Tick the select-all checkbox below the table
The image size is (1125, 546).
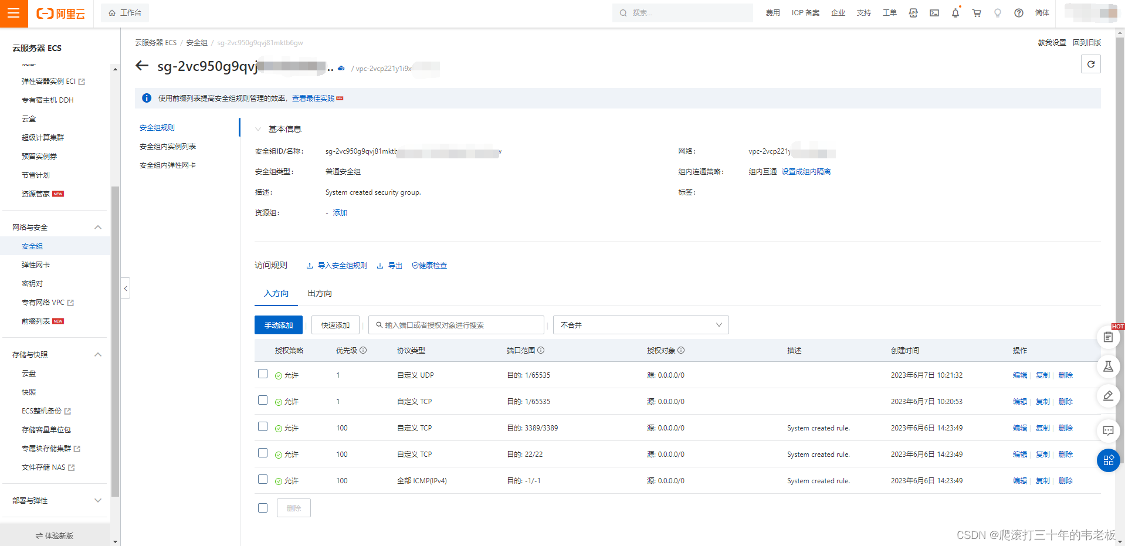(x=263, y=508)
